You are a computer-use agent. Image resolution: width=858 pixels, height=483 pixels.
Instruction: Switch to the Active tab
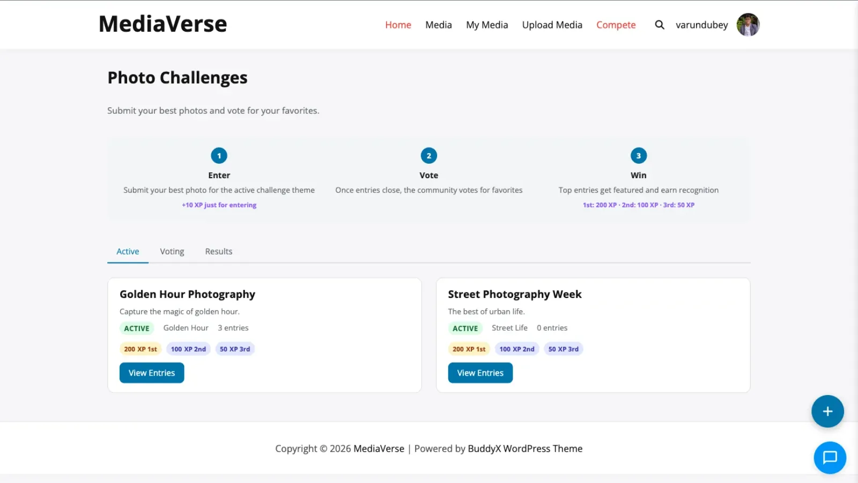tap(128, 252)
